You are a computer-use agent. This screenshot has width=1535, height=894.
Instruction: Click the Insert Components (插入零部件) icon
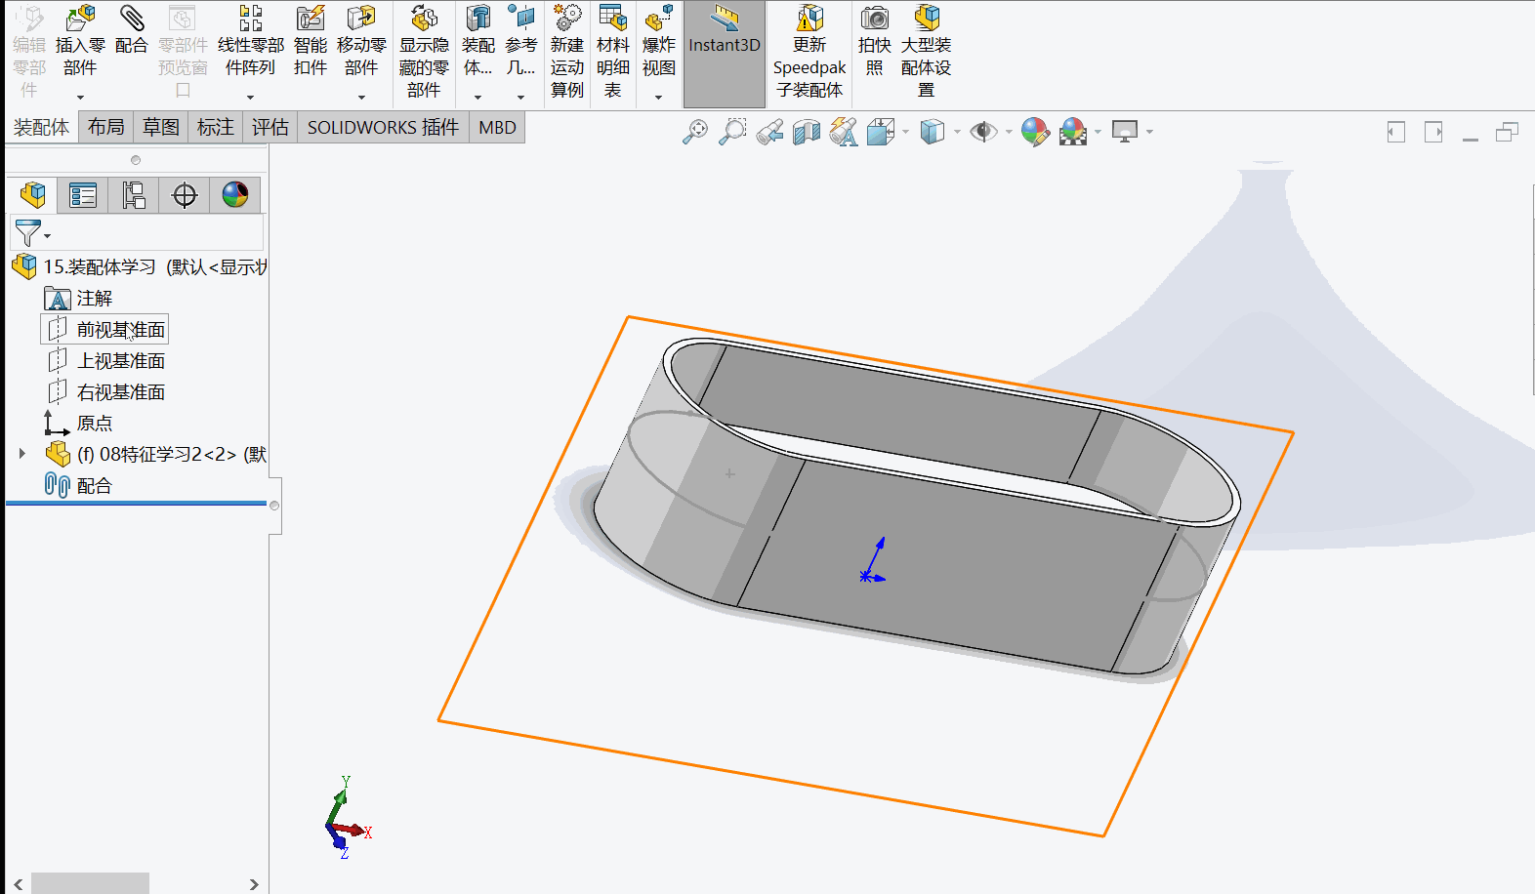point(80,18)
